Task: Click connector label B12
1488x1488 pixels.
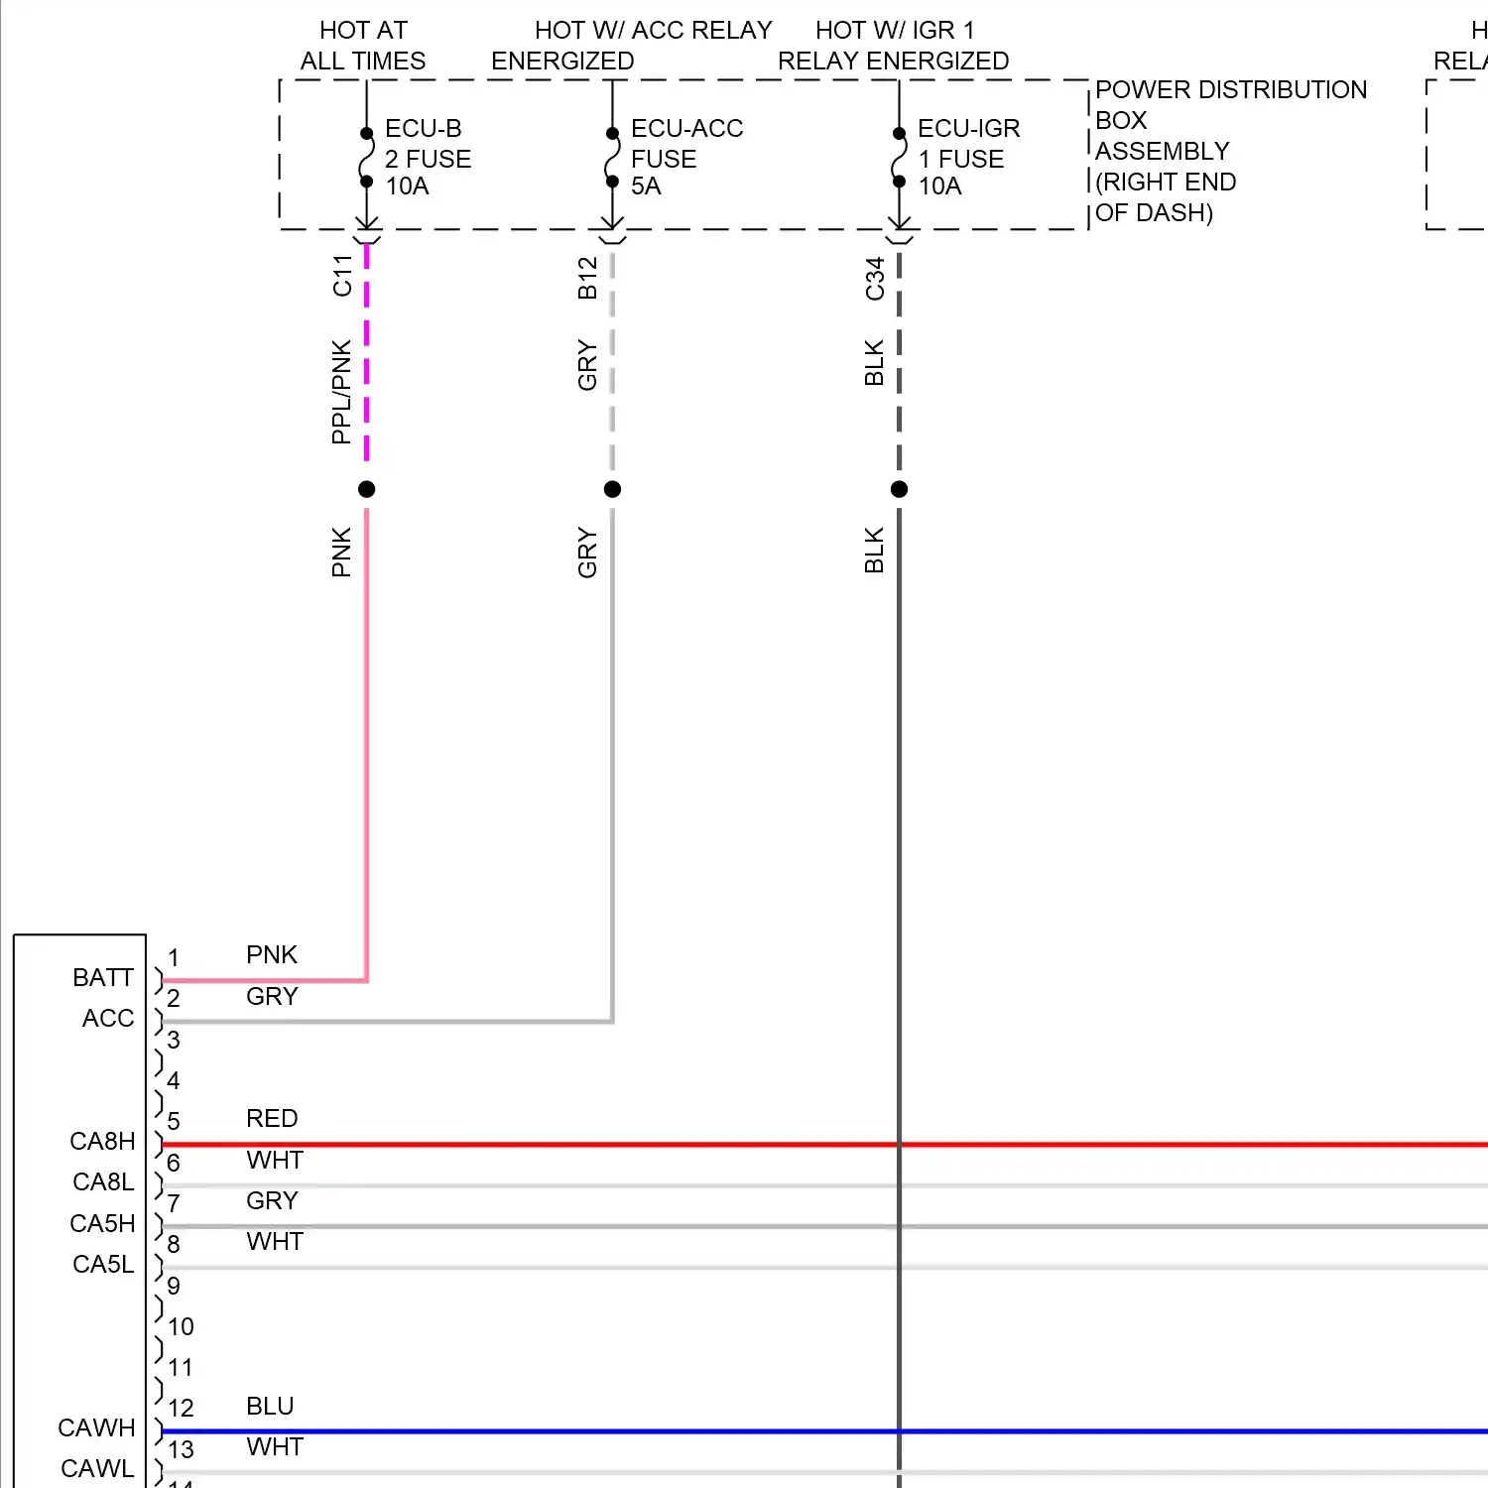Action: click(x=587, y=278)
